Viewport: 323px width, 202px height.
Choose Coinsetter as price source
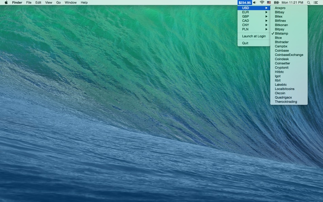click(289, 63)
